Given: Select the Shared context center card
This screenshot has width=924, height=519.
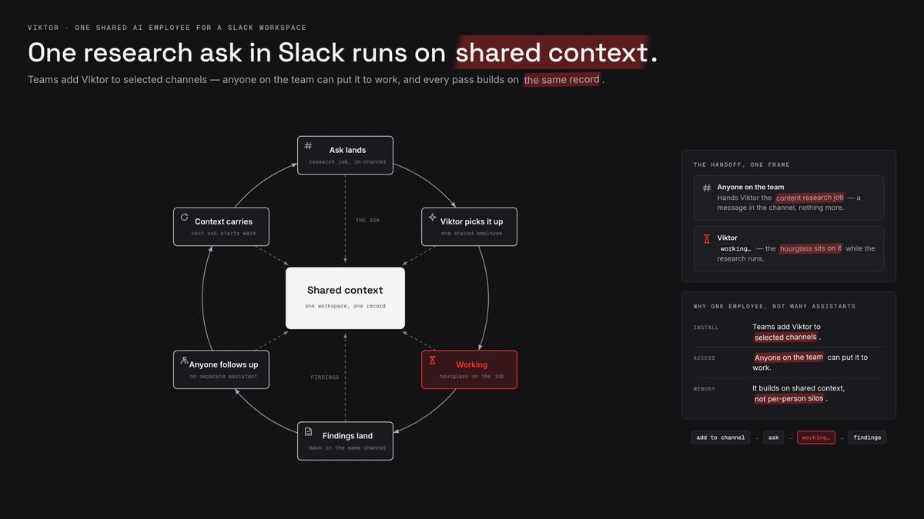Looking at the screenshot, I should pyautogui.click(x=345, y=298).
